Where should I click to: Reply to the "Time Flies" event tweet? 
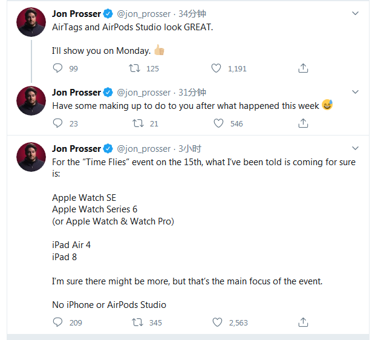click(x=58, y=322)
